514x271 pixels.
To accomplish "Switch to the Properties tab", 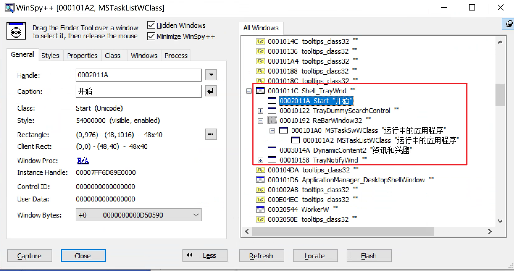I will [x=82, y=56].
